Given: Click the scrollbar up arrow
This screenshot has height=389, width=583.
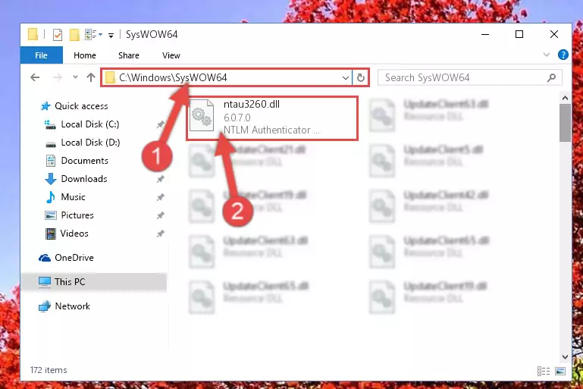Looking at the screenshot, I should 565,98.
